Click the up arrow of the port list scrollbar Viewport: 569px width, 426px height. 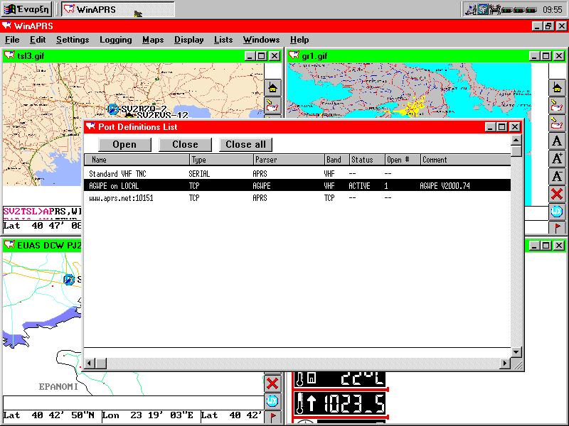516,140
